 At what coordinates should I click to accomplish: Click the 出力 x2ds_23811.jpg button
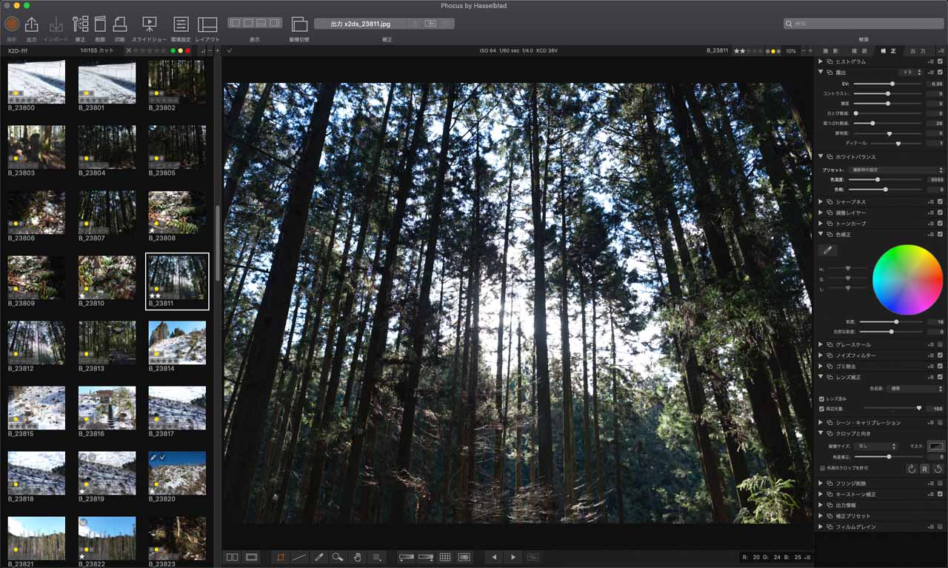[359, 23]
